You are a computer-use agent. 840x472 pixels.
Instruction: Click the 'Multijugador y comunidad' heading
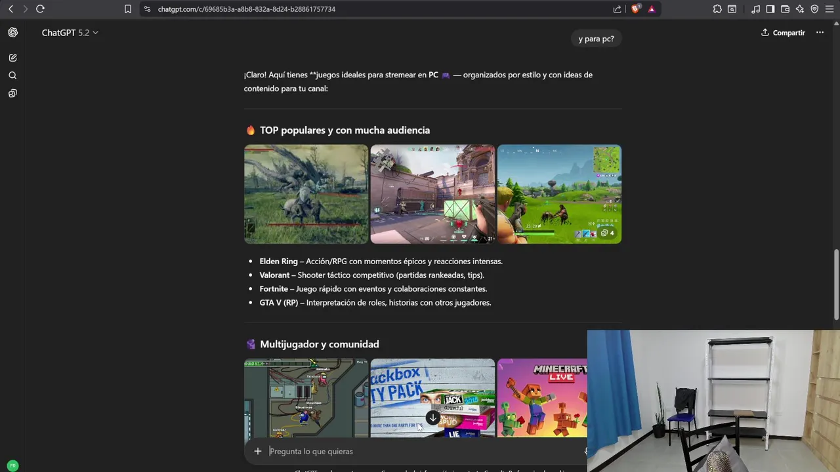[x=320, y=344]
